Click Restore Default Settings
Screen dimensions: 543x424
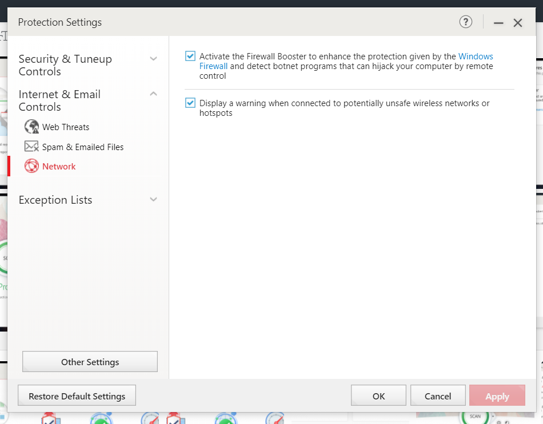[77, 396]
